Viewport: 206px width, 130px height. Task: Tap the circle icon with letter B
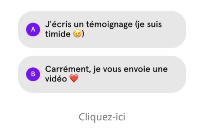pyautogui.click(x=33, y=74)
